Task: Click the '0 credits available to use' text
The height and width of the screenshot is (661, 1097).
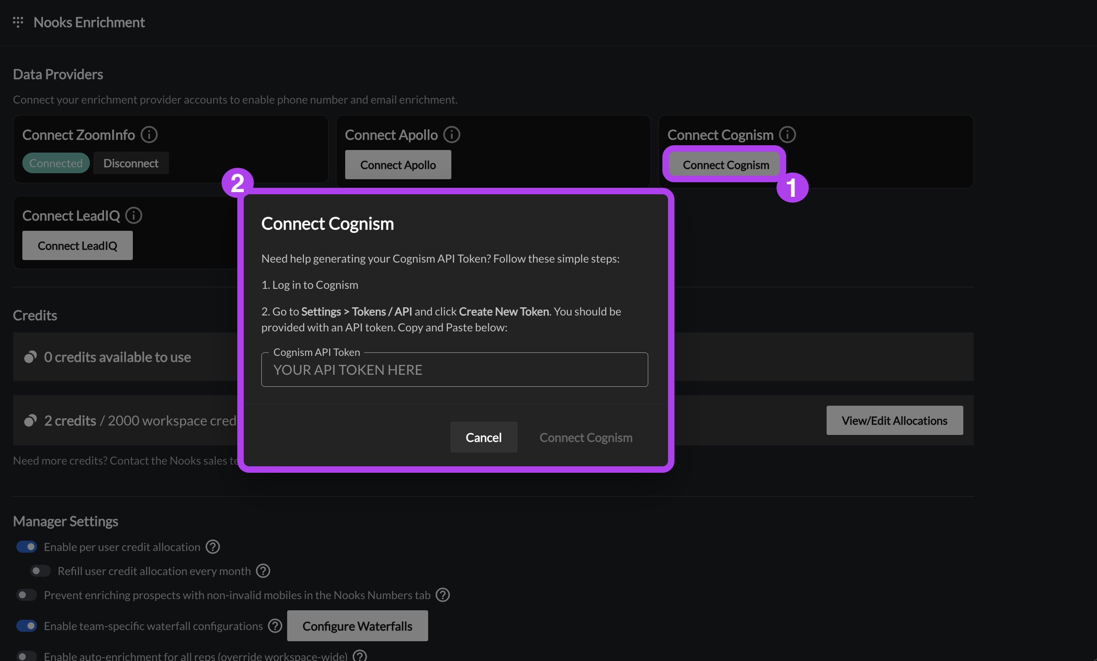Action: (117, 357)
